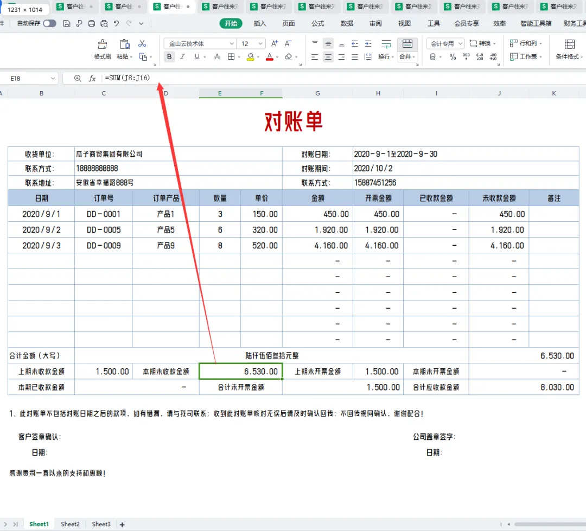This screenshot has height=531, width=586.
Task: Click the 转换 convert button
Action: pyautogui.click(x=482, y=43)
